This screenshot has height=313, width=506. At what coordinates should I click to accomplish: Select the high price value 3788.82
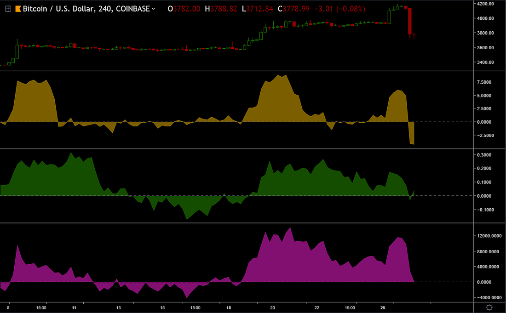(224, 9)
